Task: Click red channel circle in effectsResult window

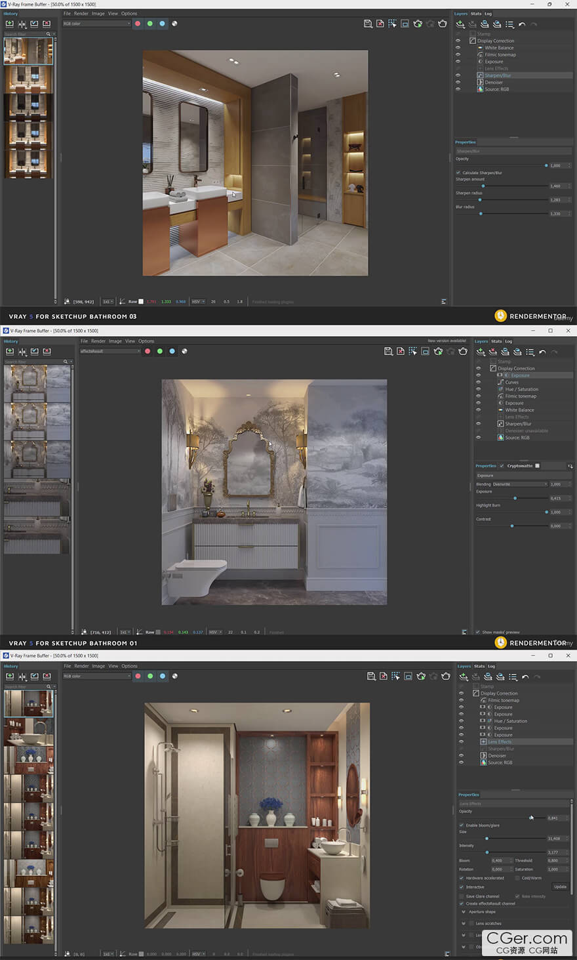Action: [148, 351]
